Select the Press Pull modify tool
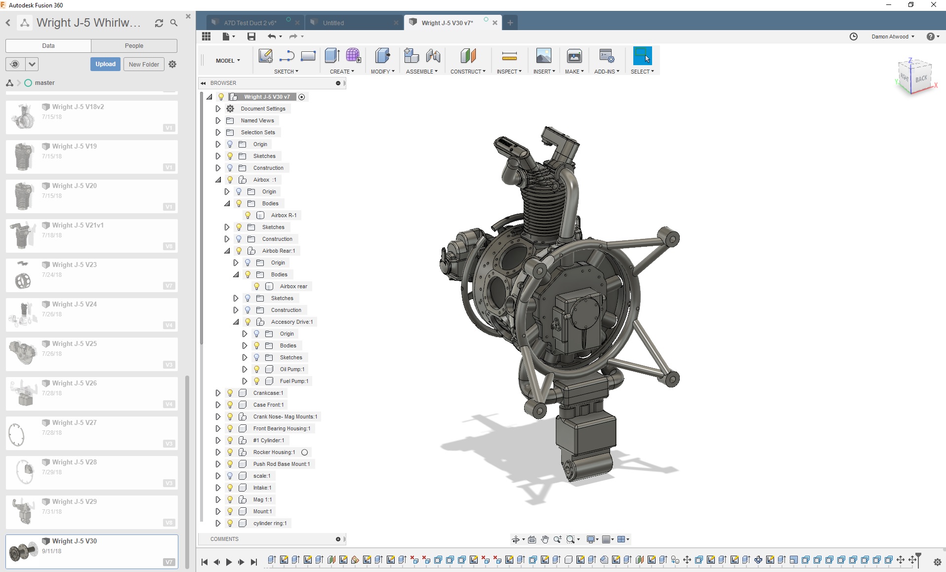 (382, 56)
